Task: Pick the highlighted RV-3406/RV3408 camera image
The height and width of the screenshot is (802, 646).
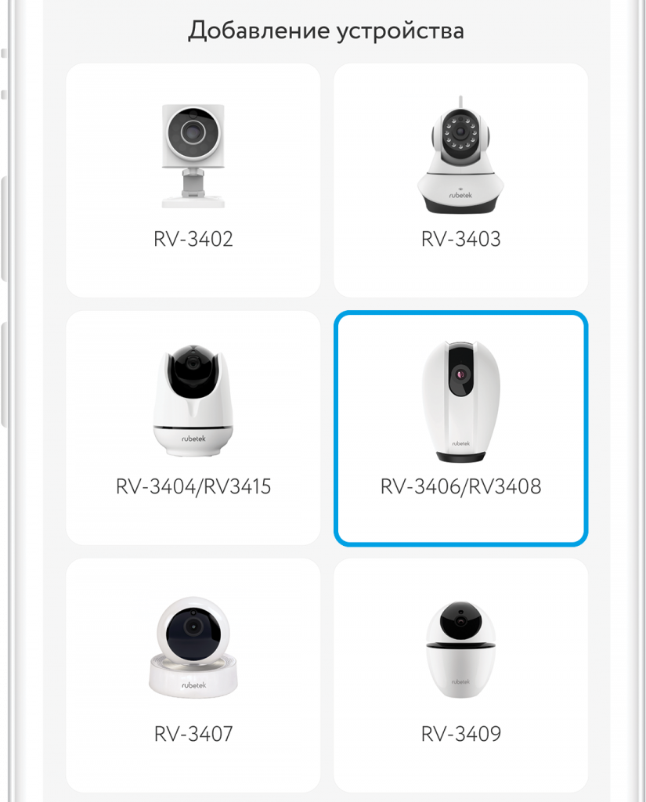Action: [460, 401]
